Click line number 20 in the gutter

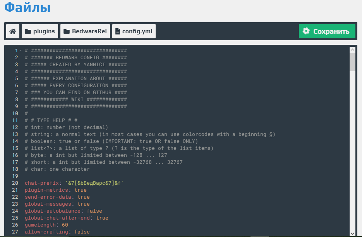pyautogui.click(x=15, y=183)
